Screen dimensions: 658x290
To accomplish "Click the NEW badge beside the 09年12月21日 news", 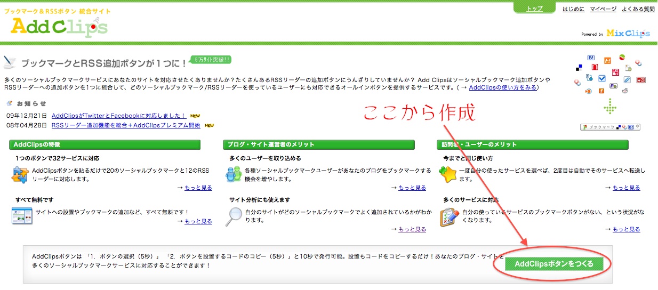I will click(x=195, y=116).
